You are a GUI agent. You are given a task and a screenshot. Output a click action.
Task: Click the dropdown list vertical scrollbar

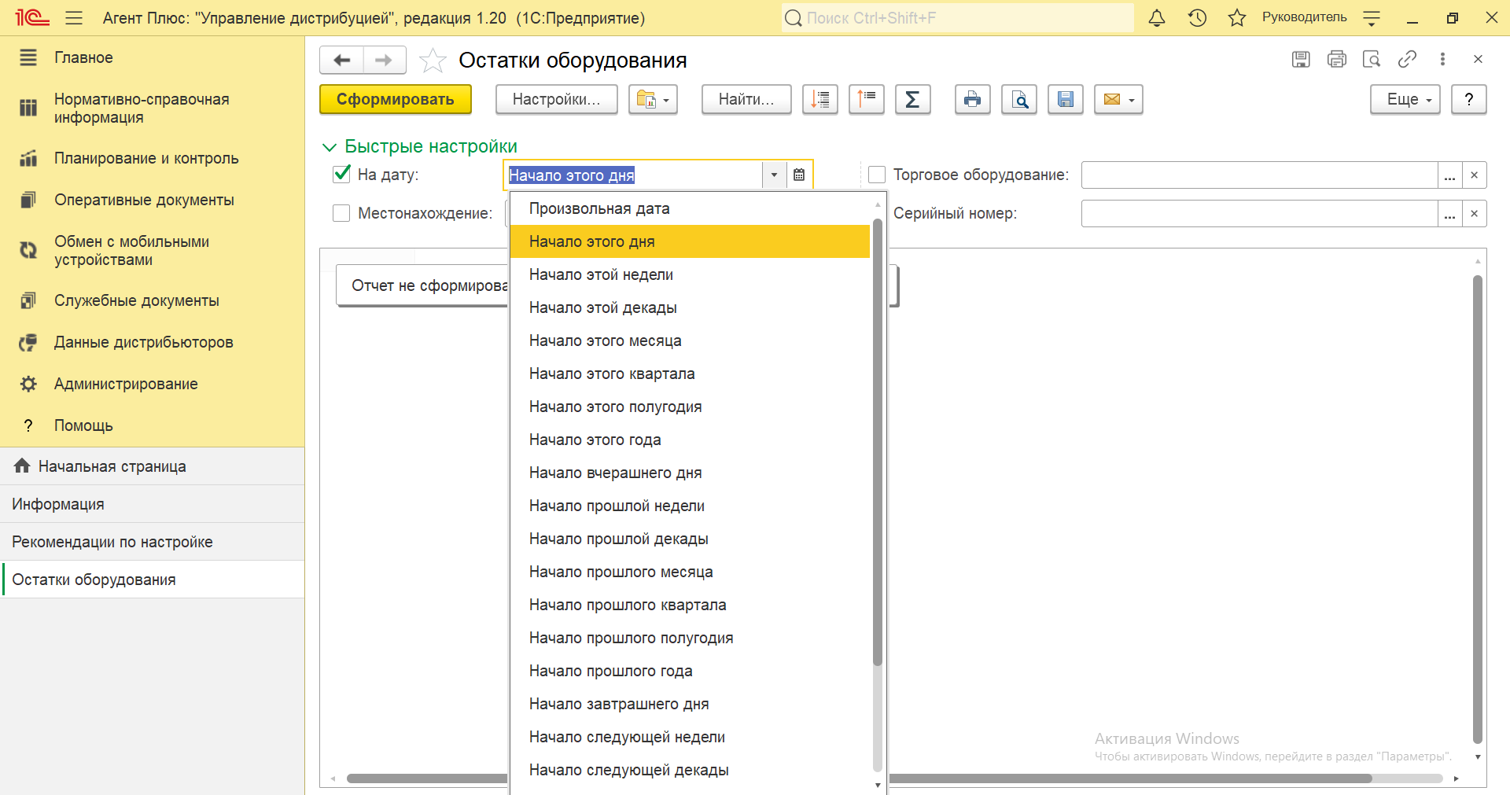coord(878,442)
